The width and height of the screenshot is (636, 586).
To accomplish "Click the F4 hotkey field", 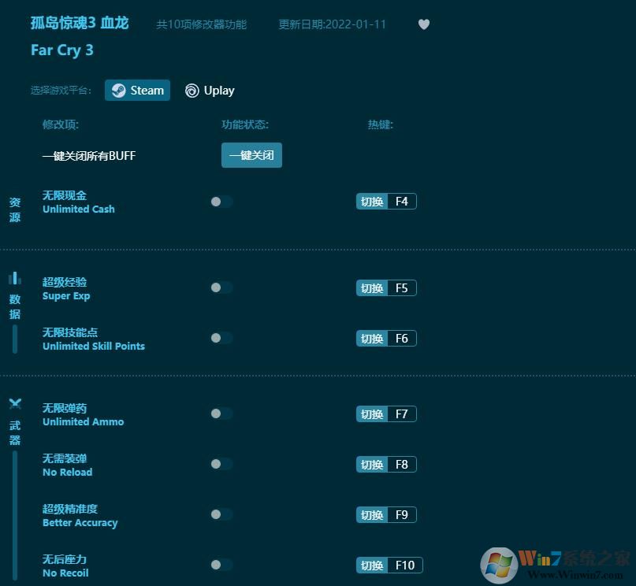I will (x=402, y=202).
